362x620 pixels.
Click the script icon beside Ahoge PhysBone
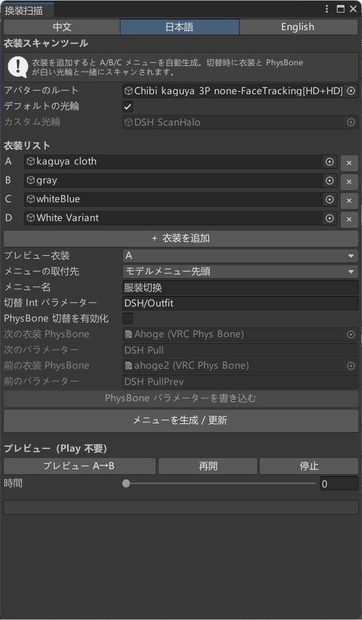tap(129, 335)
